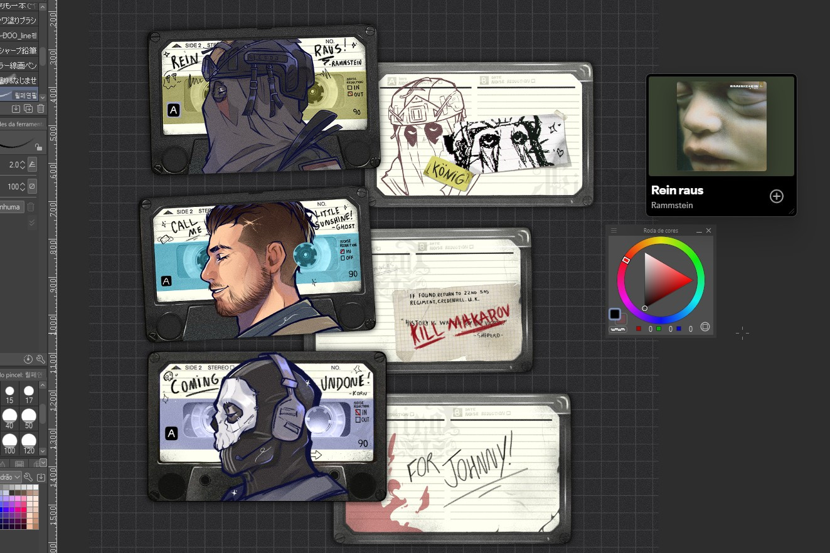This screenshot has width=830, height=553.
Task: Click the save sub tool icon below brush list
Action: click(x=16, y=108)
